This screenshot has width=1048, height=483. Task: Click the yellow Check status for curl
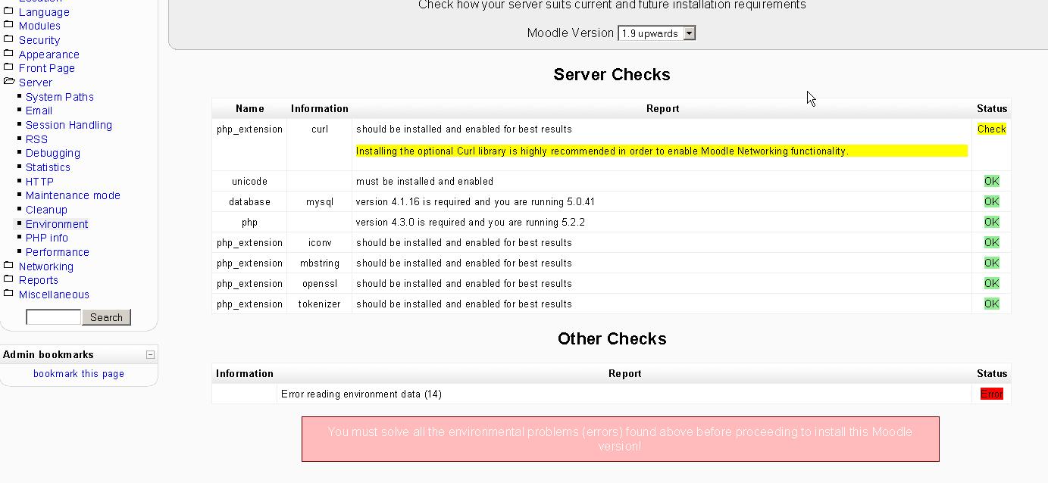pyautogui.click(x=991, y=129)
